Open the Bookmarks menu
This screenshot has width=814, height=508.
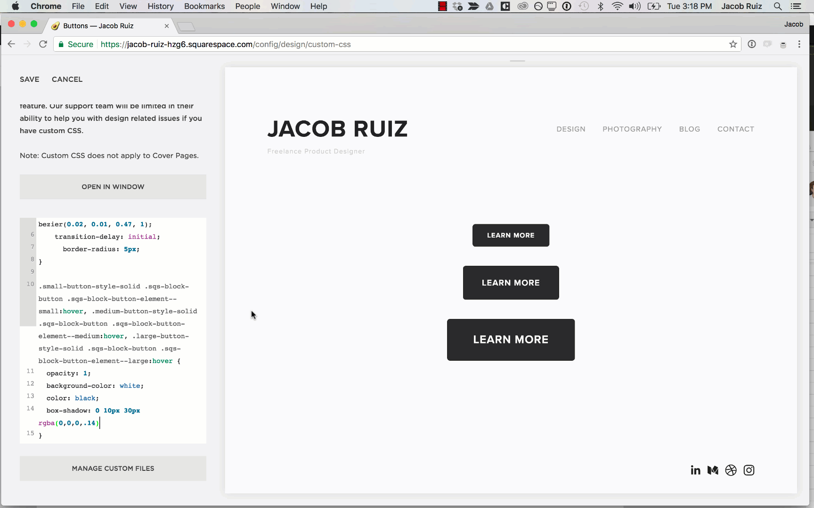(204, 6)
